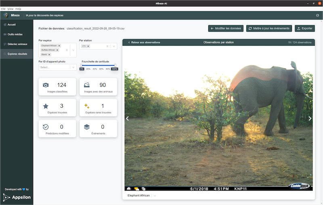
Task: Expand the Par espèce dropdown
Action: click(73, 50)
